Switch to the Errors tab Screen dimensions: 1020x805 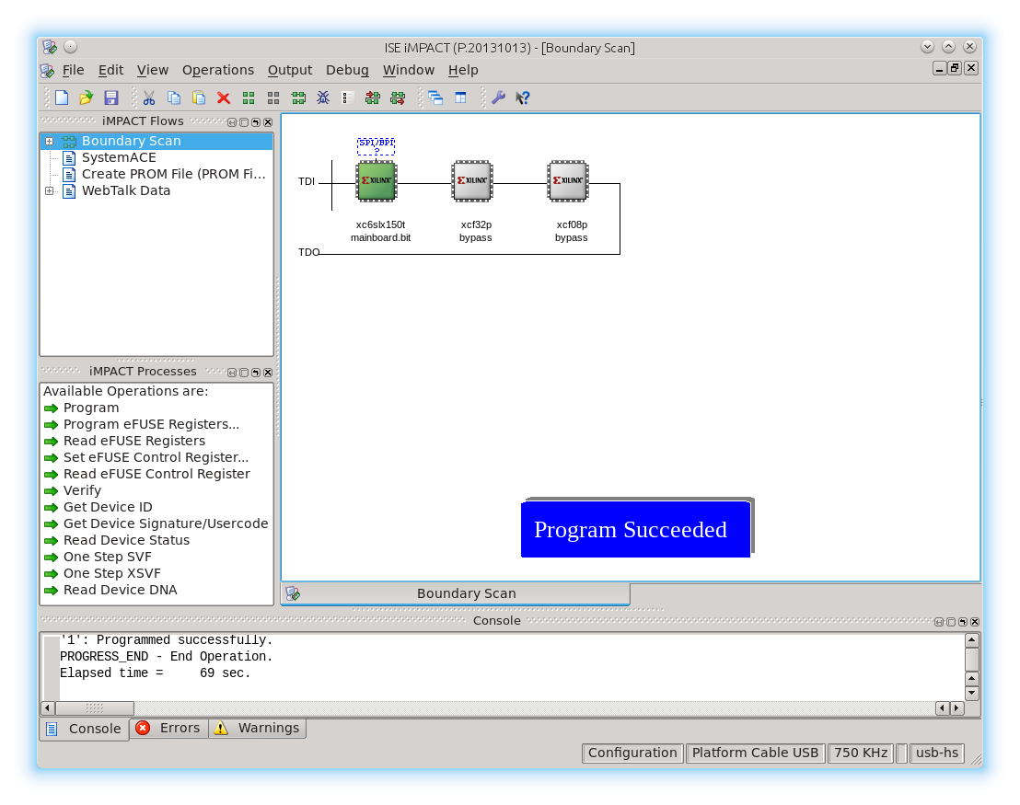tap(168, 728)
